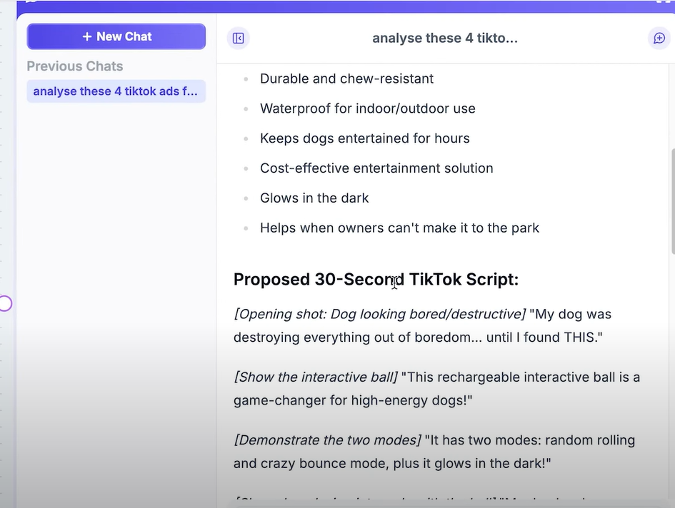This screenshot has width=675, height=508.
Task: Open the 'analyse these 4 tiktok ads' chat
Action: tap(116, 91)
